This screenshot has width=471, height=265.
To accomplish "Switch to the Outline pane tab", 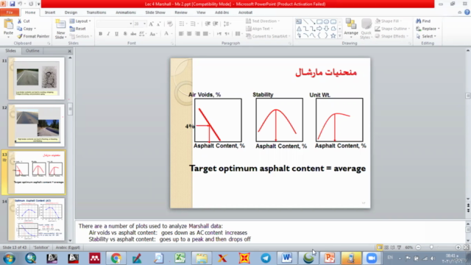I will point(32,51).
